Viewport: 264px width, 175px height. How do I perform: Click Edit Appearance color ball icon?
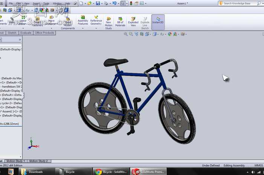point(170,34)
